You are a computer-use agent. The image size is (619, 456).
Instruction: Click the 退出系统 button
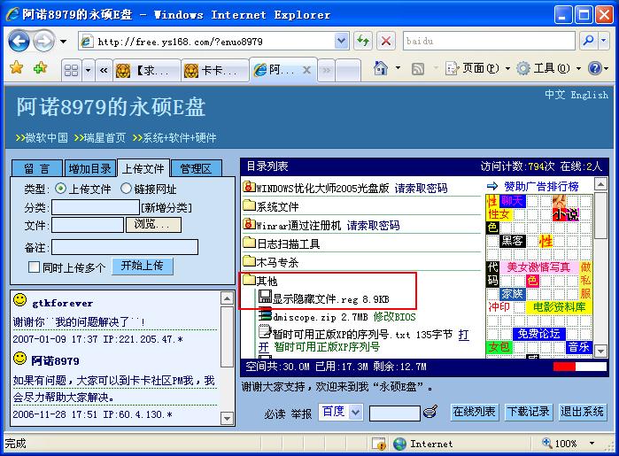tap(583, 413)
